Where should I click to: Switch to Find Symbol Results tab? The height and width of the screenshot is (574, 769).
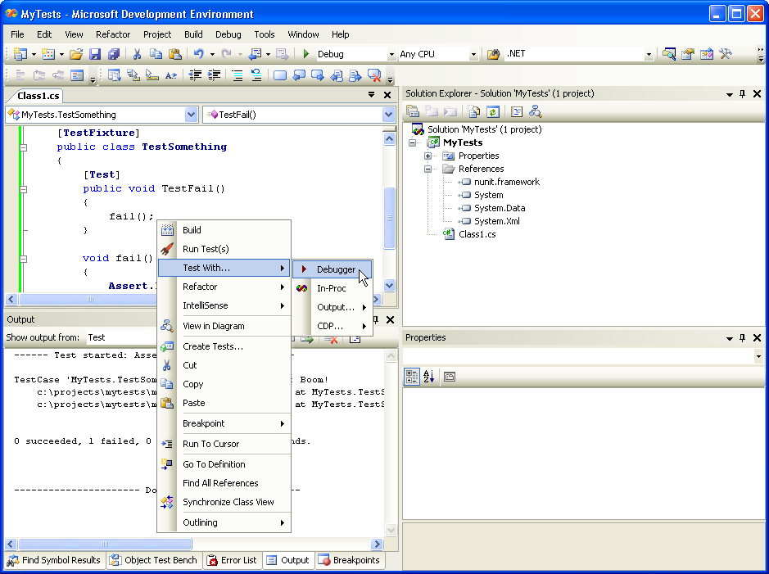[54, 560]
